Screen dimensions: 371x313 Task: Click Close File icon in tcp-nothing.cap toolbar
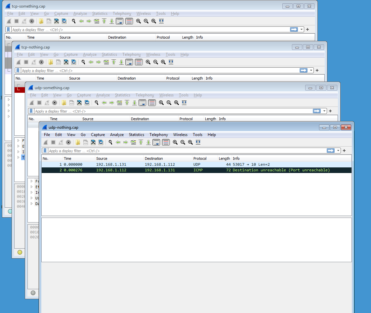[66, 62]
